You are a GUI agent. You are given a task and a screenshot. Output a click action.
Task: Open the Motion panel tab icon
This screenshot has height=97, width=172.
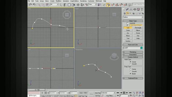pos(135,9)
